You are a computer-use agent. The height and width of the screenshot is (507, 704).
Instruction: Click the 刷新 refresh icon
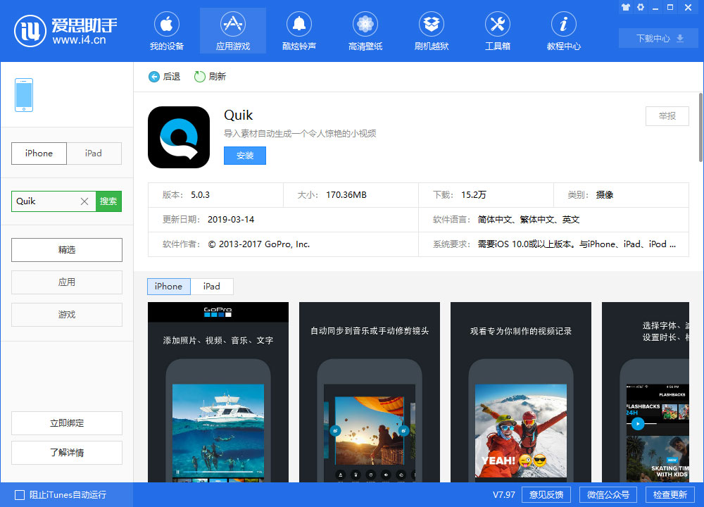coord(199,77)
